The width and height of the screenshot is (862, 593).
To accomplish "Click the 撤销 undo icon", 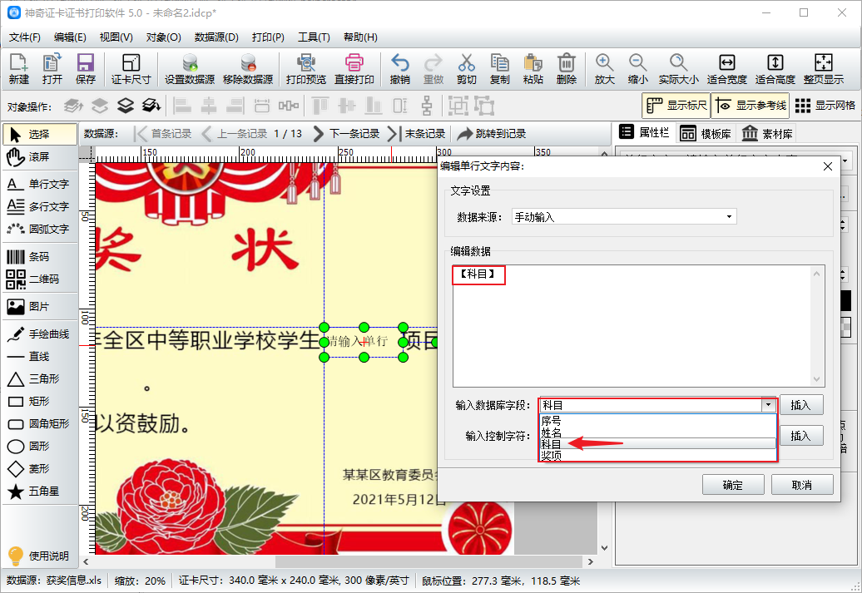I will 399,69.
